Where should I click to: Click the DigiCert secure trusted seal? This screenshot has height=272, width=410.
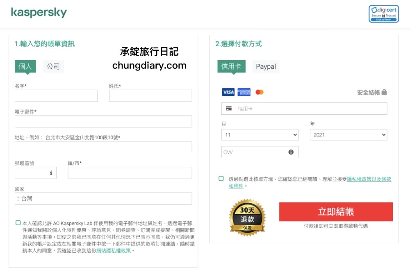384,13
